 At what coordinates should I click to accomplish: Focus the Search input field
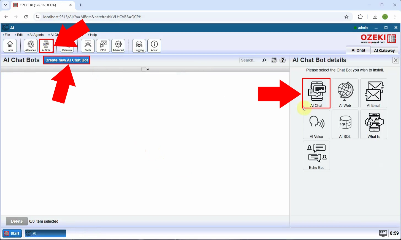[251, 60]
